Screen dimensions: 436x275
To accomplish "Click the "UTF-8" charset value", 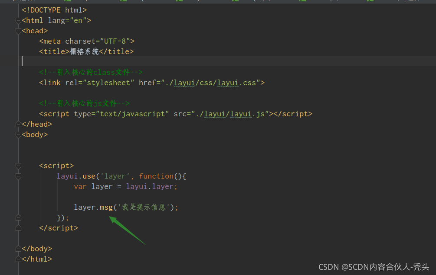I will [x=115, y=42].
